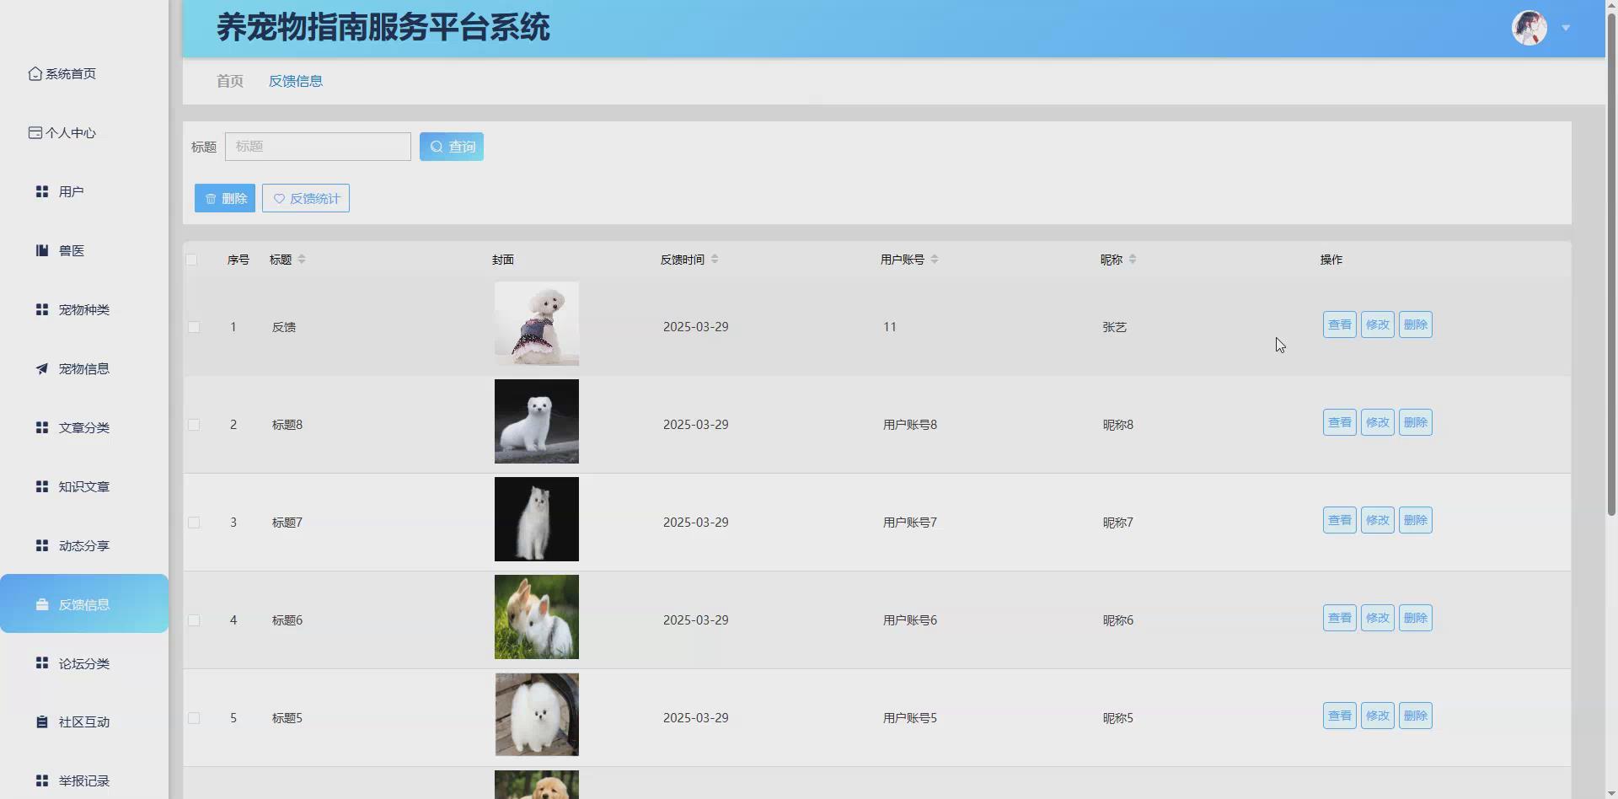Viewport: 1618px width, 799px height.
Task: Sort the table by 反馈时间 column
Action: pos(715,259)
